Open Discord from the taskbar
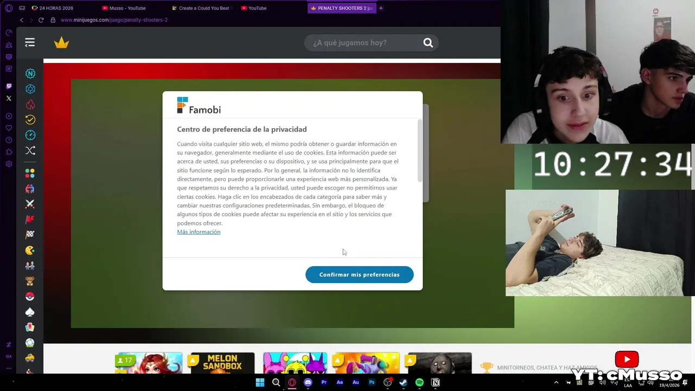 click(x=308, y=382)
